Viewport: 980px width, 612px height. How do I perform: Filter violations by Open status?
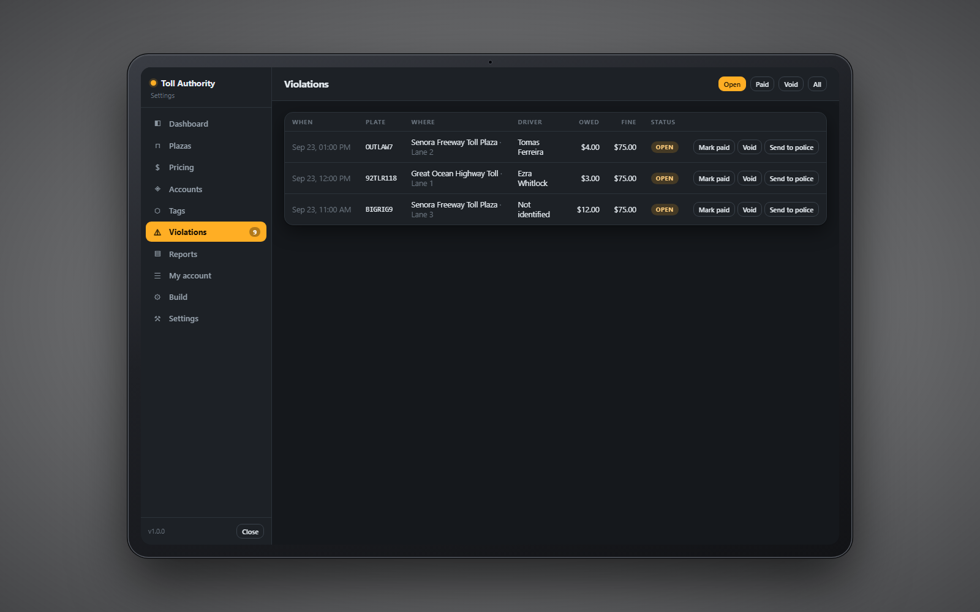coord(732,84)
